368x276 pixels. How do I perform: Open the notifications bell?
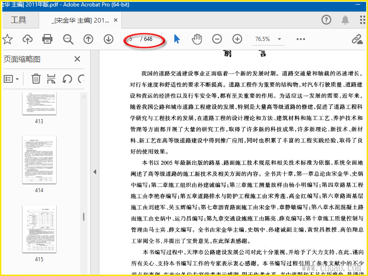[x=345, y=20]
